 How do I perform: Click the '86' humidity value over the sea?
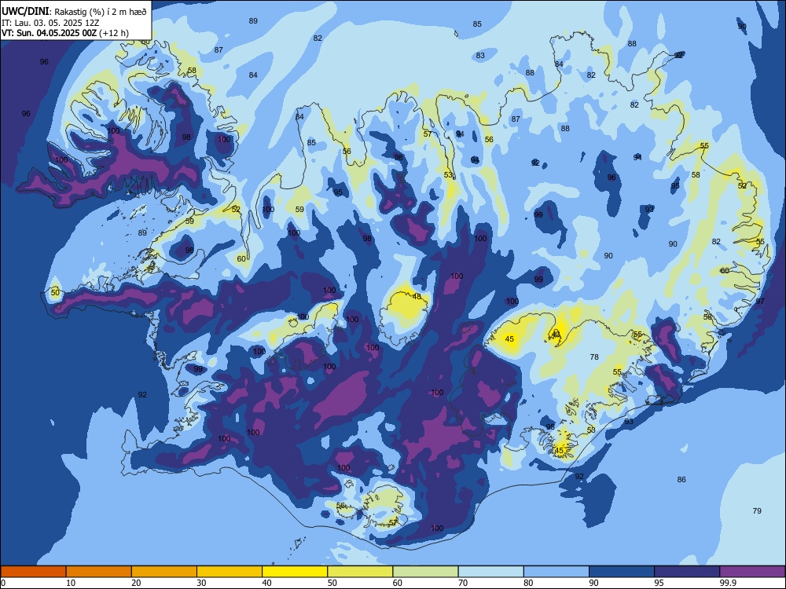coord(681,479)
